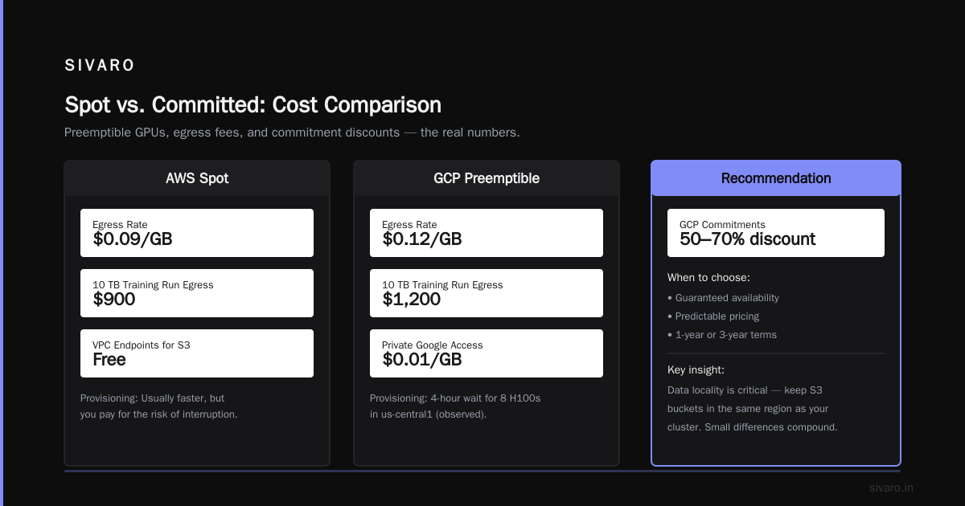Select the GCP Commitments 50–70% discount card
Screen dimensions: 965x506
coord(776,233)
